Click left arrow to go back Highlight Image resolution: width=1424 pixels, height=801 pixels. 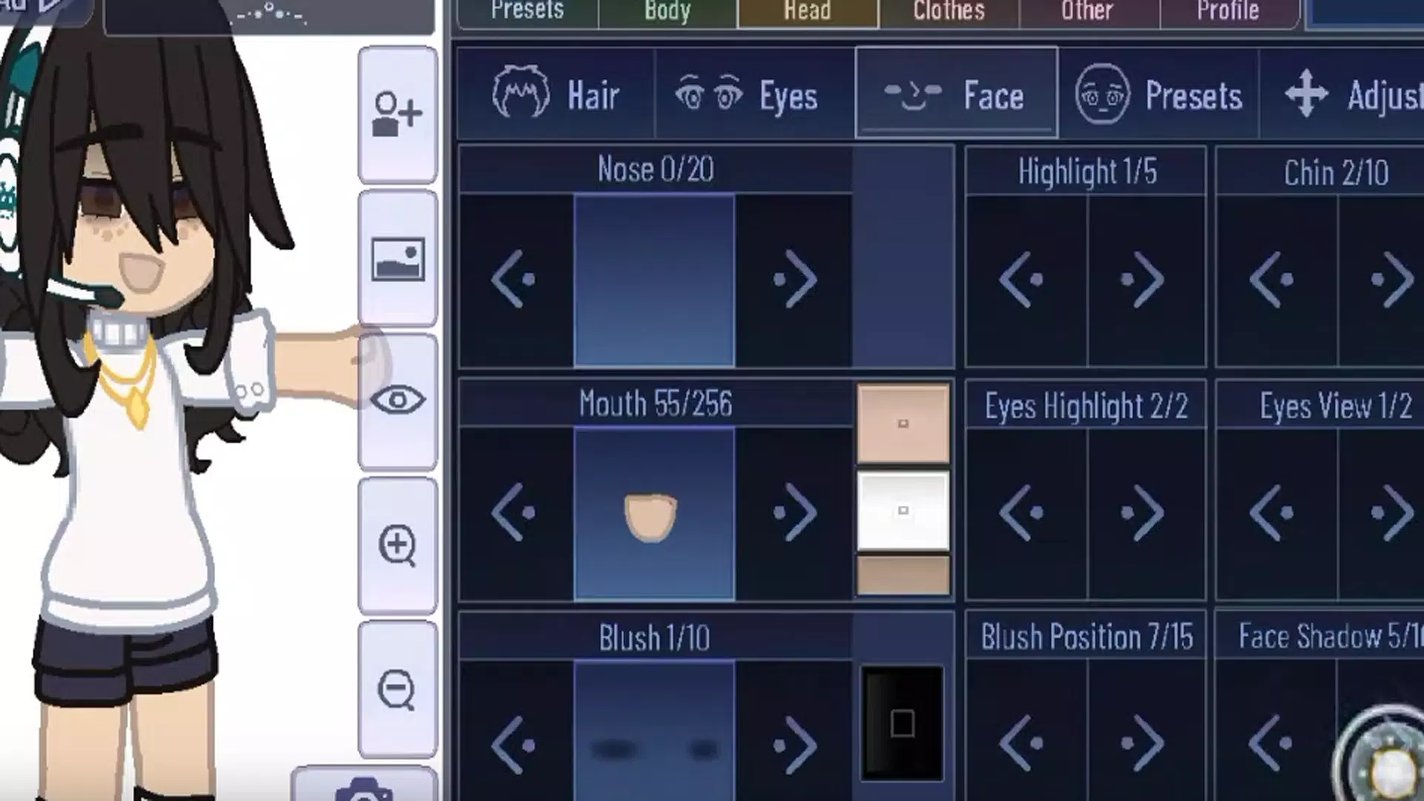tap(1024, 280)
